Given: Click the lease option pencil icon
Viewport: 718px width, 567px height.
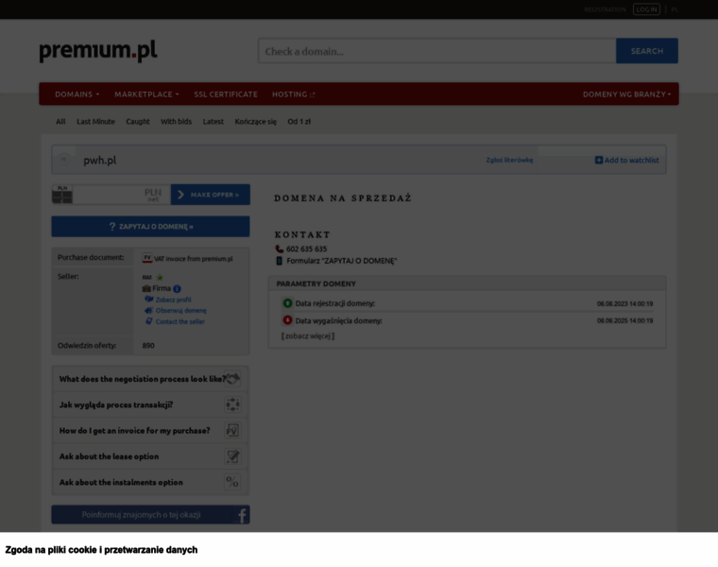Looking at the screenshot, I should [232, 456].
